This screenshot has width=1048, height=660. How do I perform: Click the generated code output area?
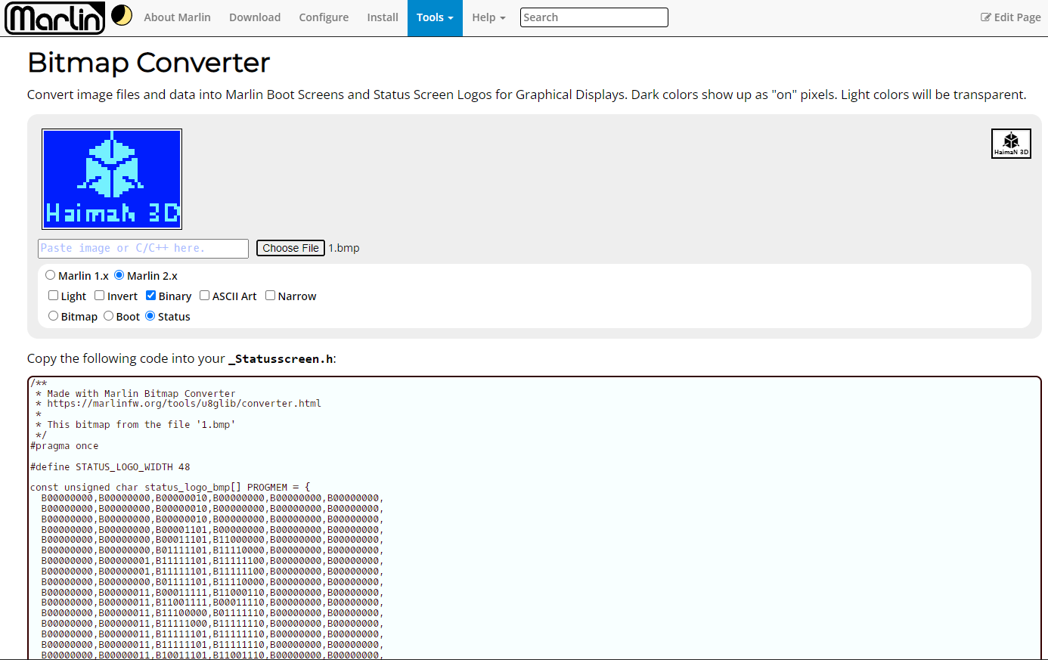point(535,518)
